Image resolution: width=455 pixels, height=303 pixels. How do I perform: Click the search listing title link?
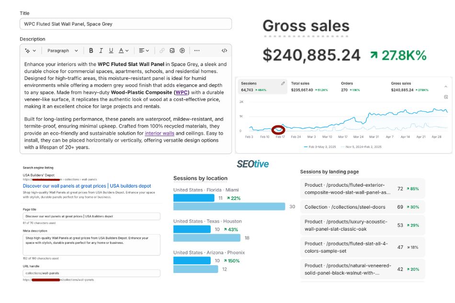click(87, 186)
